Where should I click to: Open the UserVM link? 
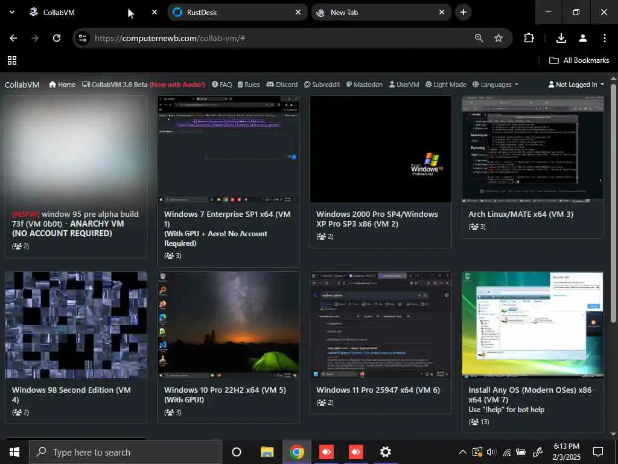404,85
